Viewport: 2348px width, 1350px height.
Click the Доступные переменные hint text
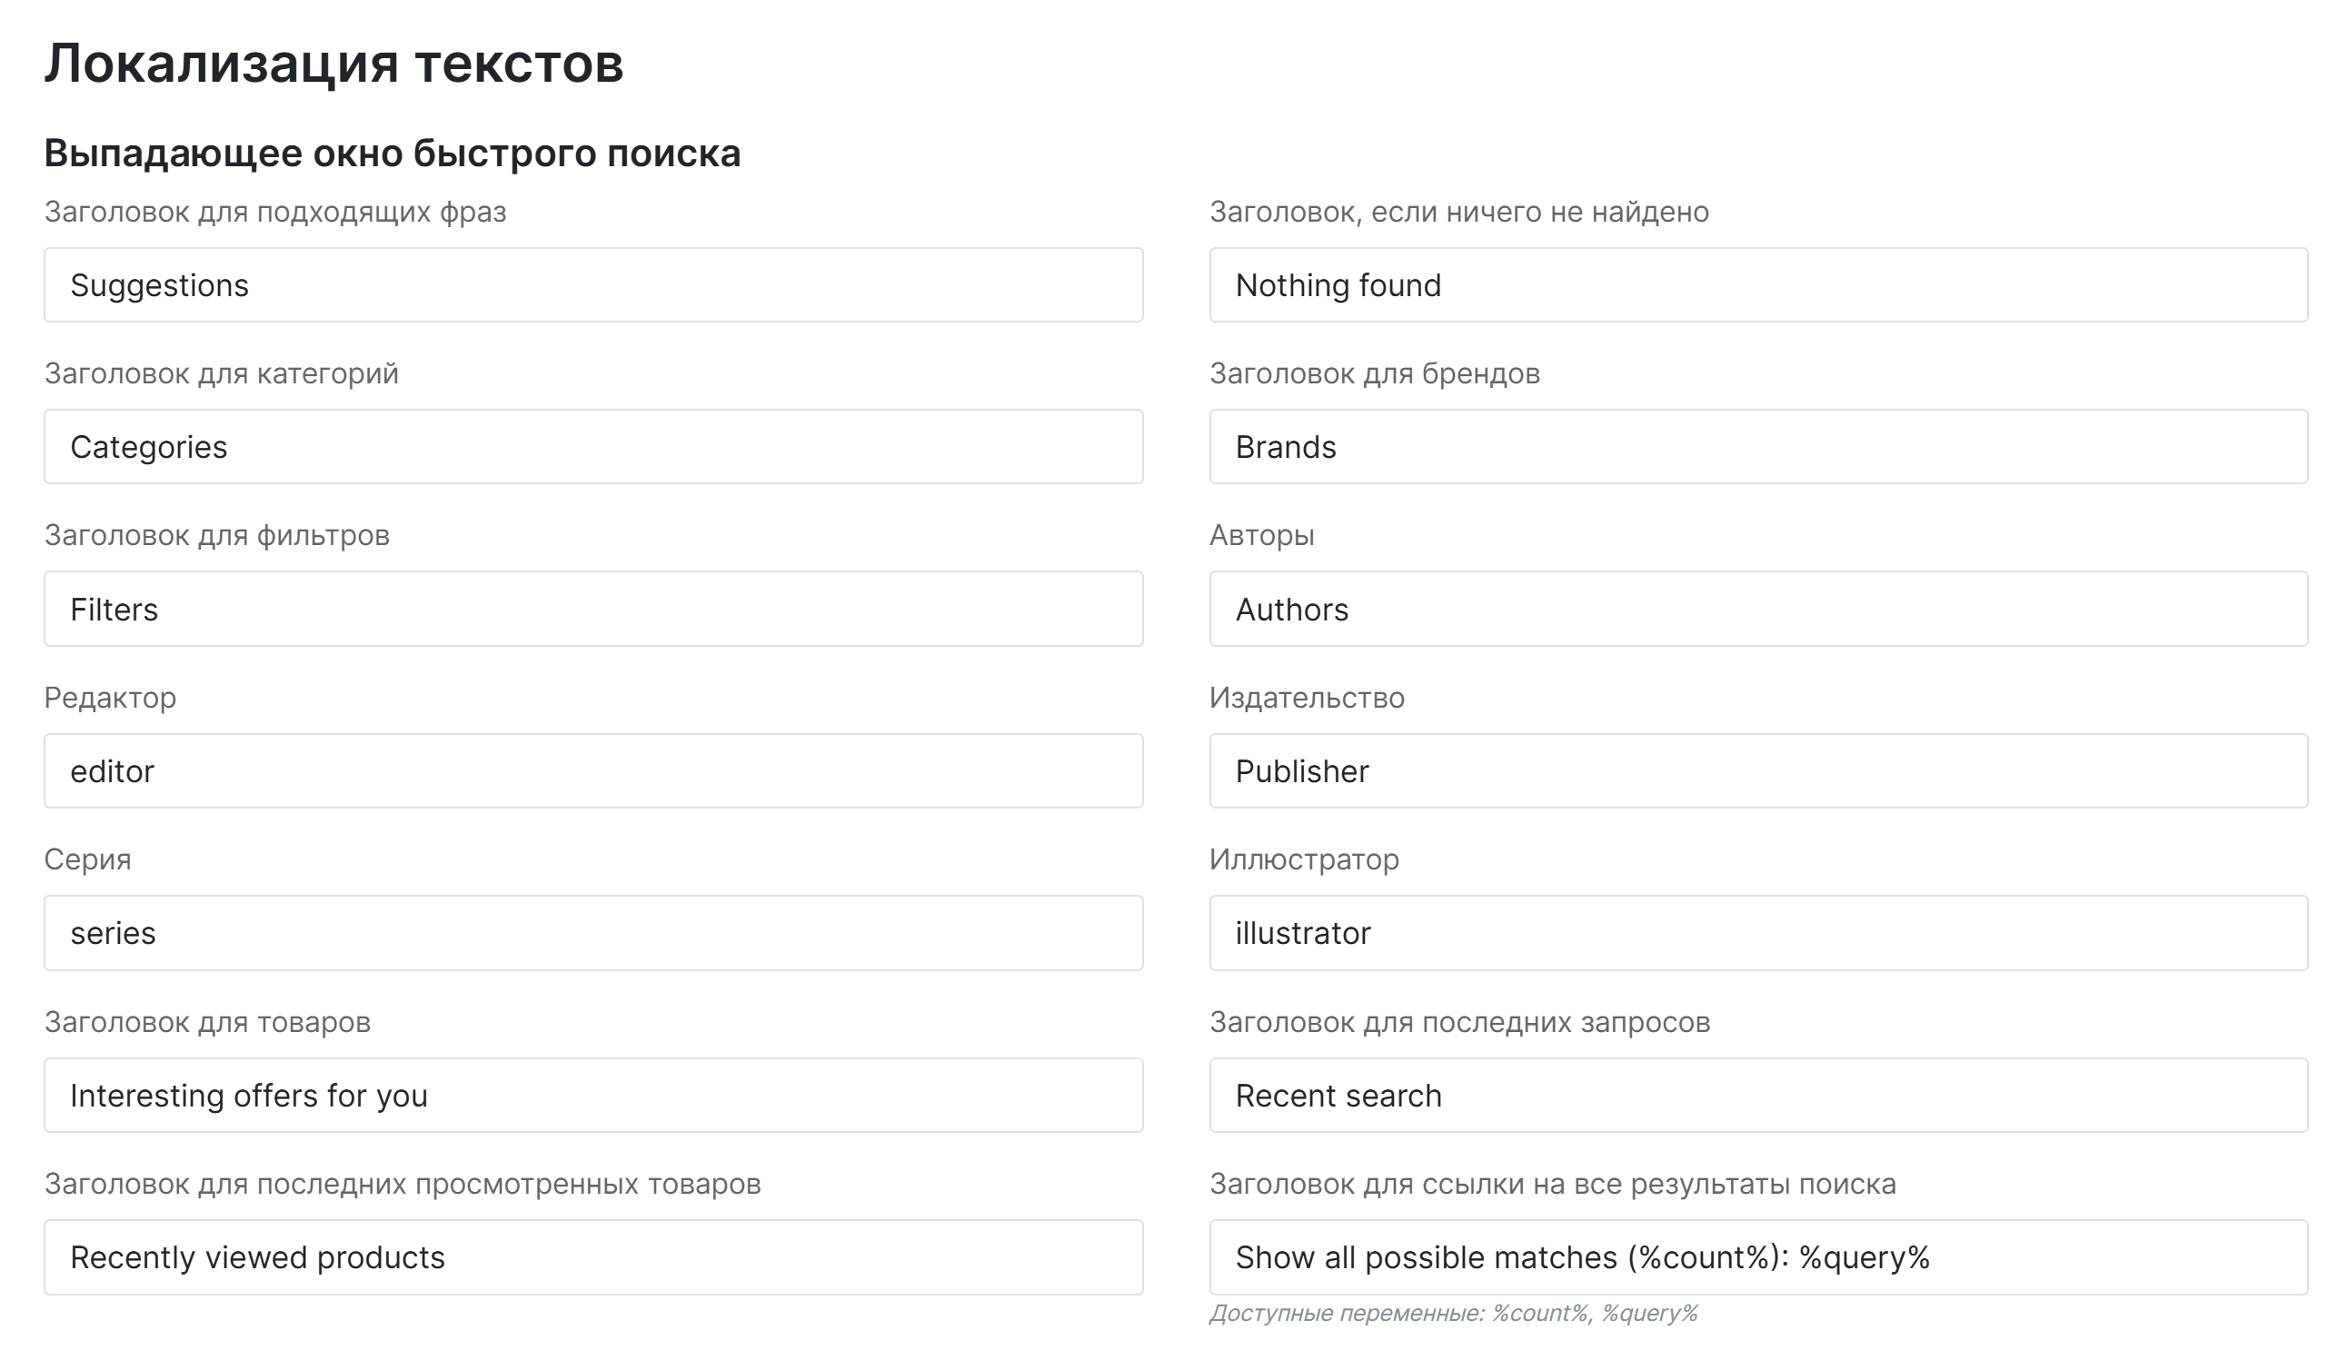tap(1453, 1313)
